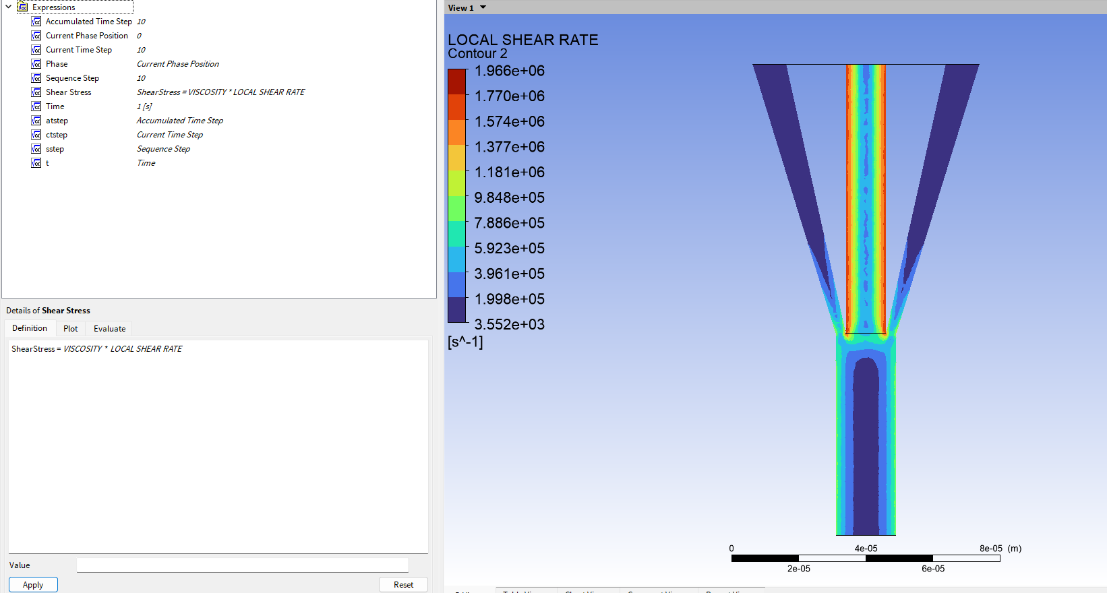Select the Shear Stress expression row
The width and height of the screenshot is (1107, 593).
point(69,92)
